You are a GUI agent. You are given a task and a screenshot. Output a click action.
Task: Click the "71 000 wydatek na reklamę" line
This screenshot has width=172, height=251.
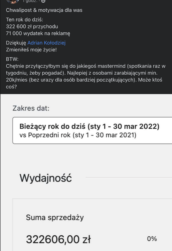38,33
